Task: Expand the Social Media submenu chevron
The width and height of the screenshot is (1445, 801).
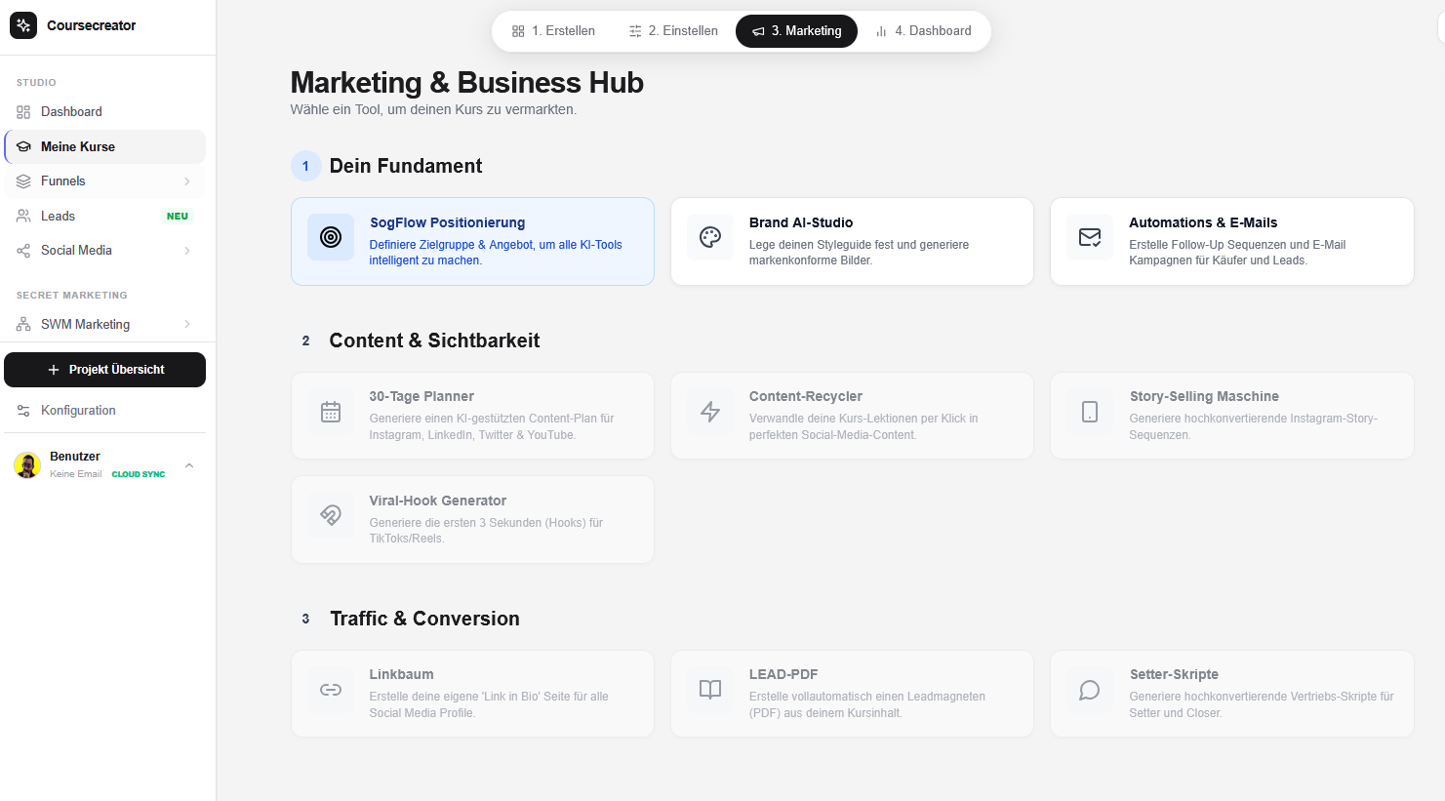Action: coord(187,251)
